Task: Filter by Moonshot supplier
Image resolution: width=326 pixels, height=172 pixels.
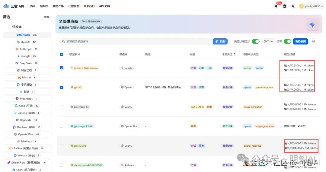Action: (x=27, y=99)
